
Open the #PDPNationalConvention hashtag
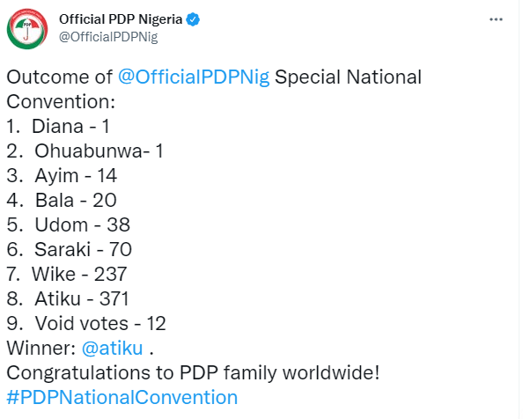[122, 397]
